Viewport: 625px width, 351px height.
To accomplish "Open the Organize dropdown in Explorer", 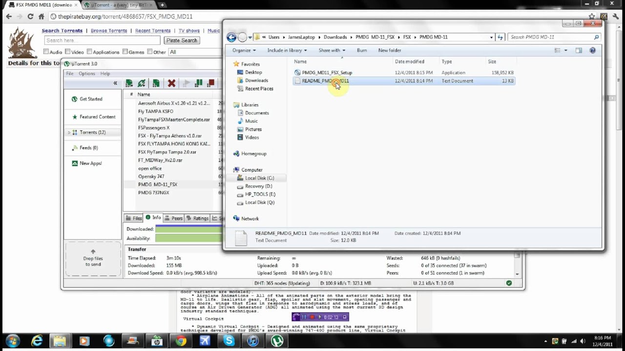I will [244, 50].
